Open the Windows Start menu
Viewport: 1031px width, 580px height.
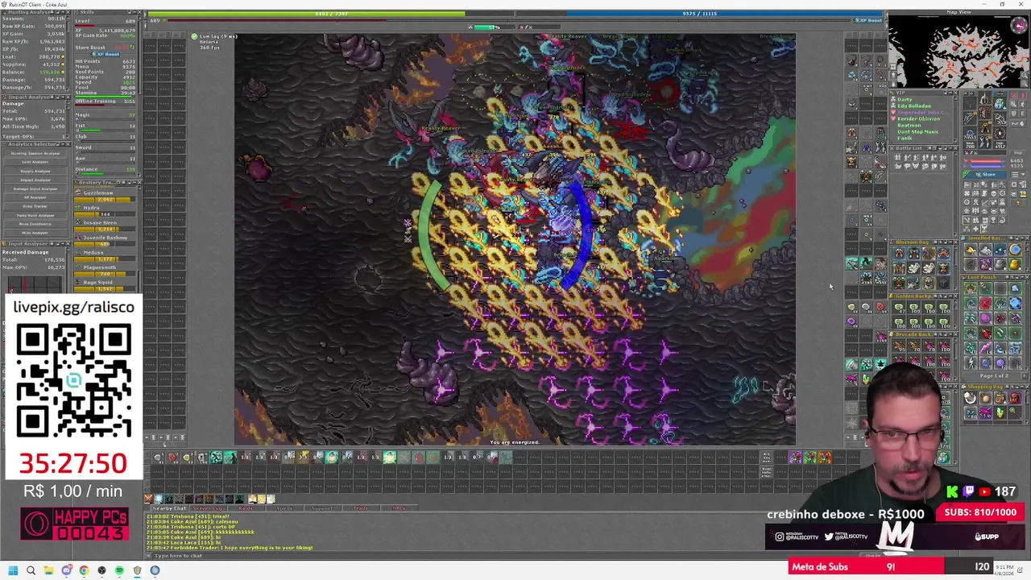coord(13,570)
